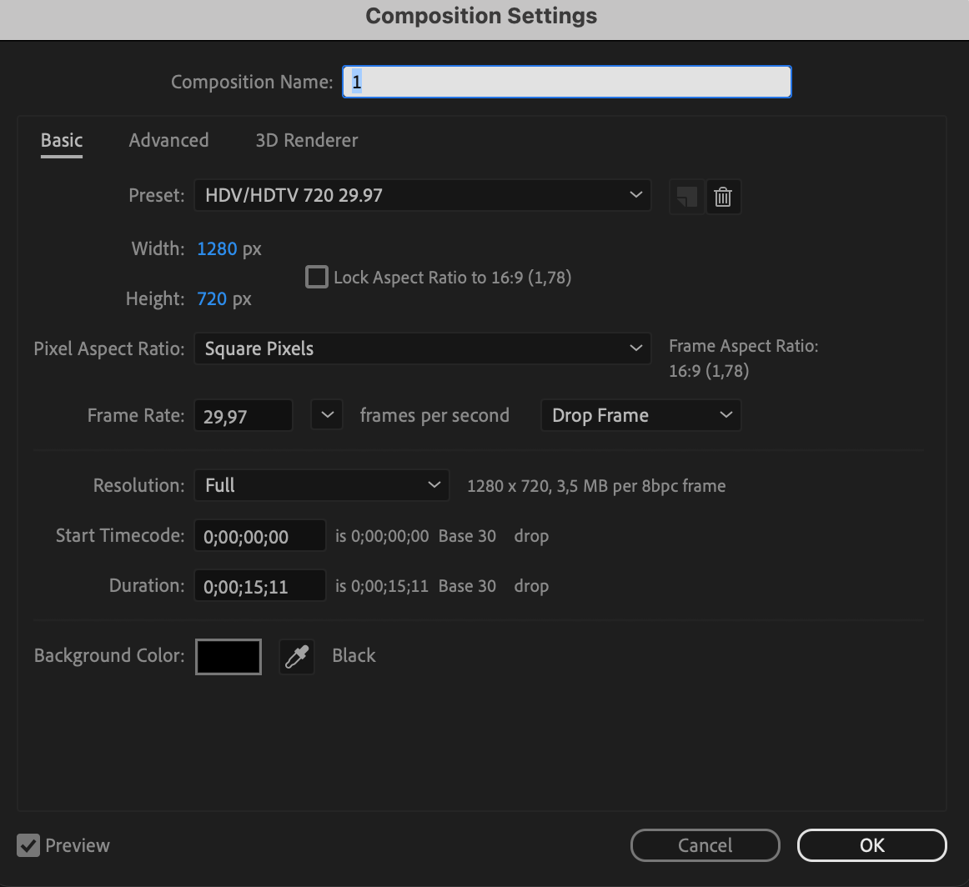Click the delete preset trash icon
Image resolution: width=969 pixels, height=887 pixels.
tap(723, 198)
